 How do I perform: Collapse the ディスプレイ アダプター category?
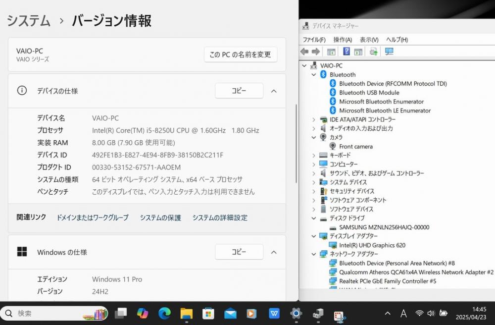coord(314,236)
